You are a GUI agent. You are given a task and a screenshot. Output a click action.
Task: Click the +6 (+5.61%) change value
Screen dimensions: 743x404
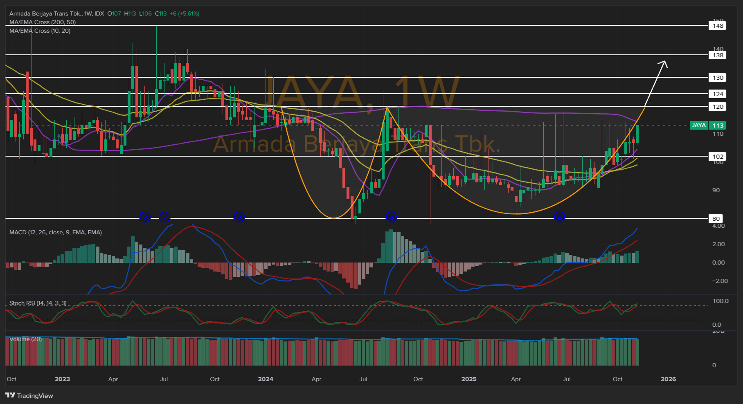pos(185,13)
